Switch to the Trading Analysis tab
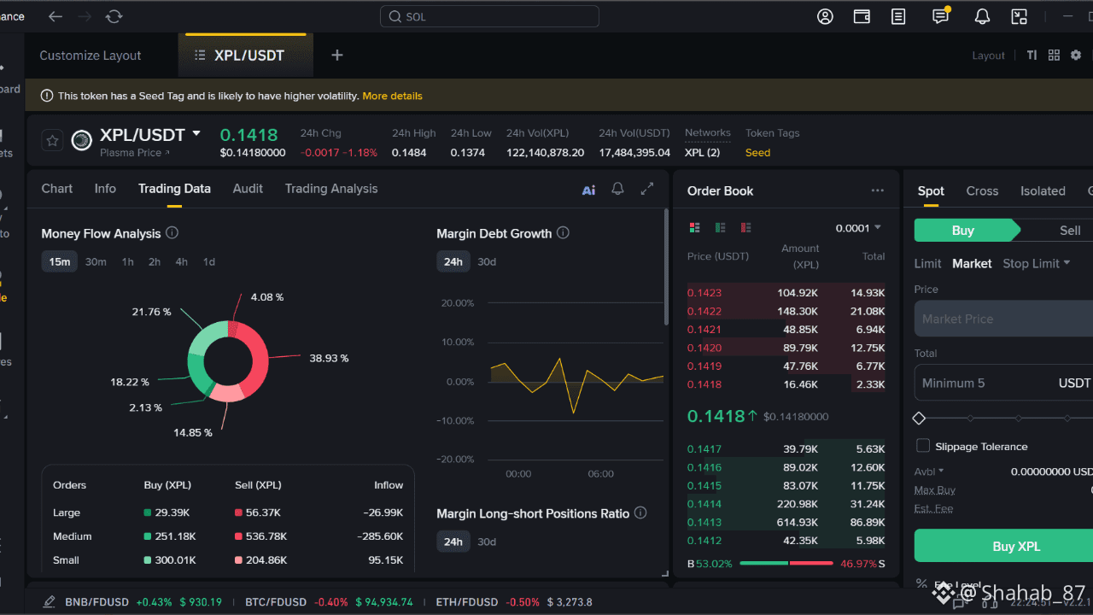This screenshot has width=1093, height=615. coord(330,189)
